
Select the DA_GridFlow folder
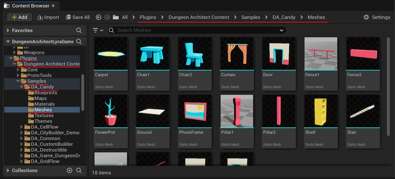click(x=42, y=161)
